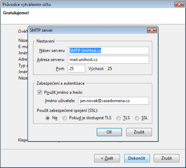
Task: Click the Výchozí: 25 default port text
Action: [100, 69]
